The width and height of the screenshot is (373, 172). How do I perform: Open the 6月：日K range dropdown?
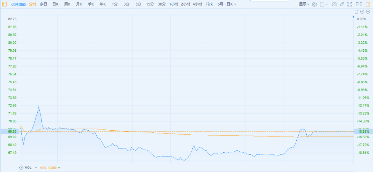point(227,4)
